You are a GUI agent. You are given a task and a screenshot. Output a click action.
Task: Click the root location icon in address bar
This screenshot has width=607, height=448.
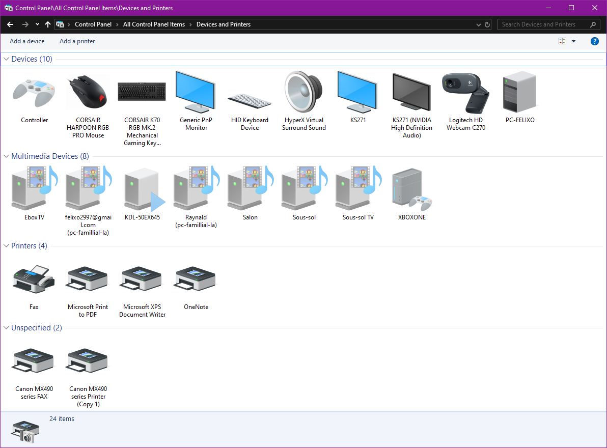[60, 24]
